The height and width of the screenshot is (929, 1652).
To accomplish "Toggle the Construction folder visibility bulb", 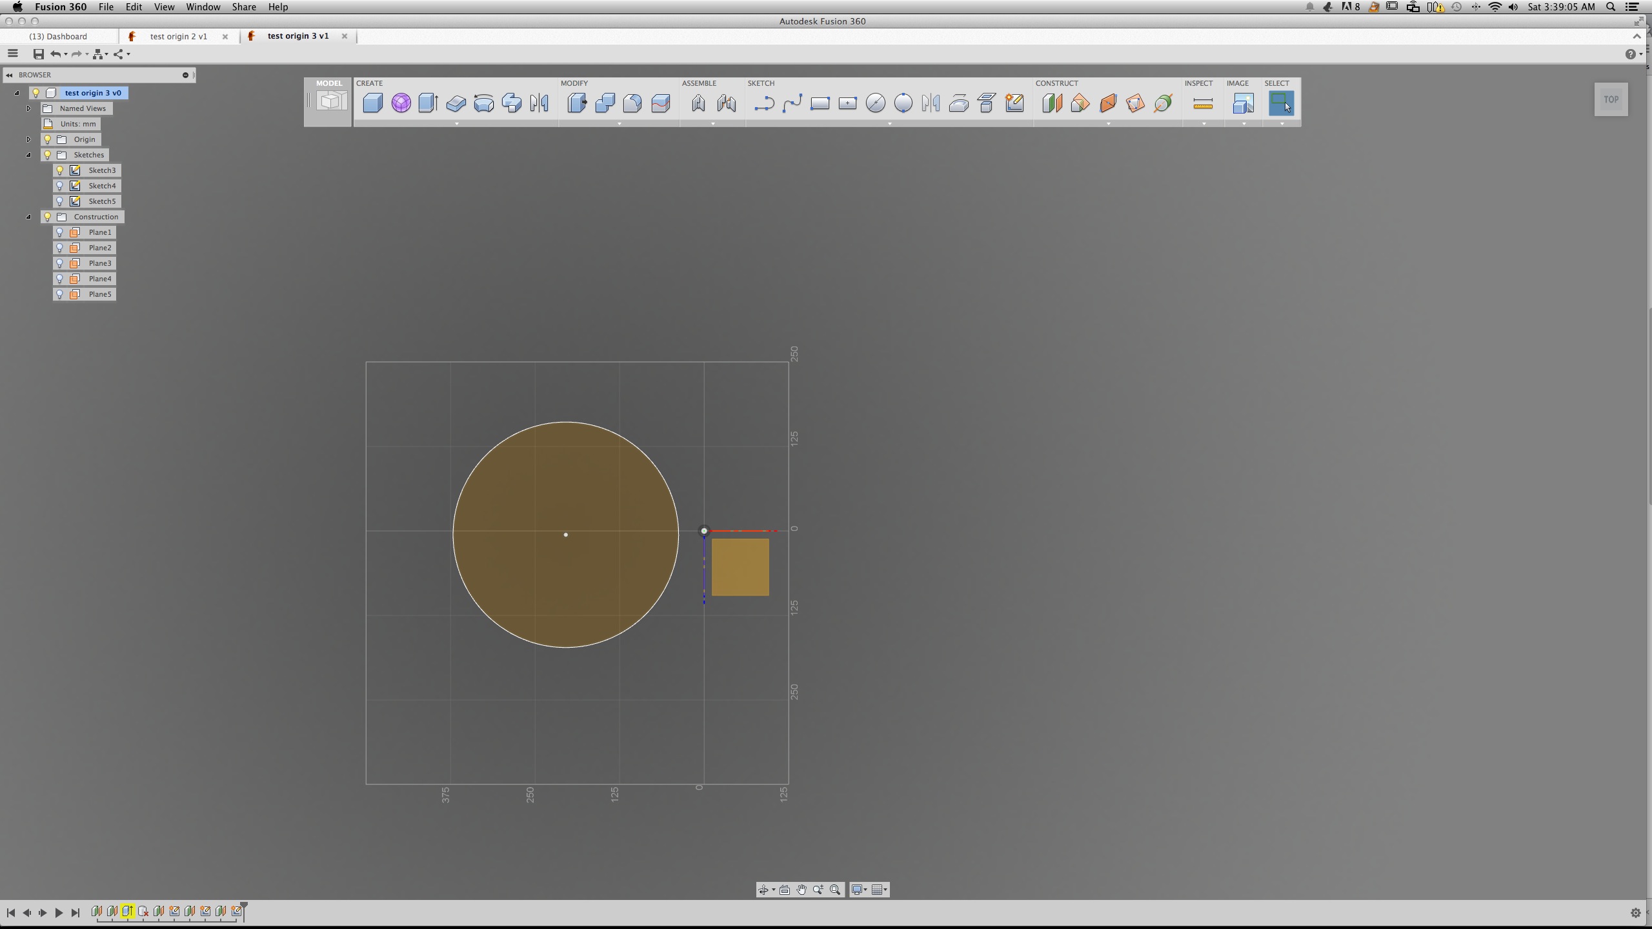I will click(46, 216).
